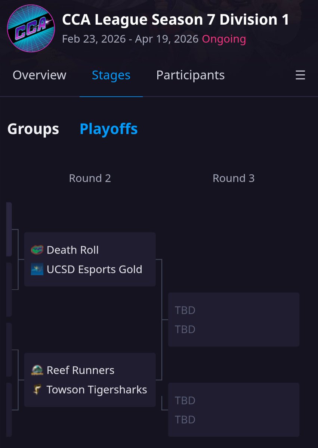Viewport: 318px width, 448px height.
Task: Click the Towson Tigersharks team logo
Action: 37,389
